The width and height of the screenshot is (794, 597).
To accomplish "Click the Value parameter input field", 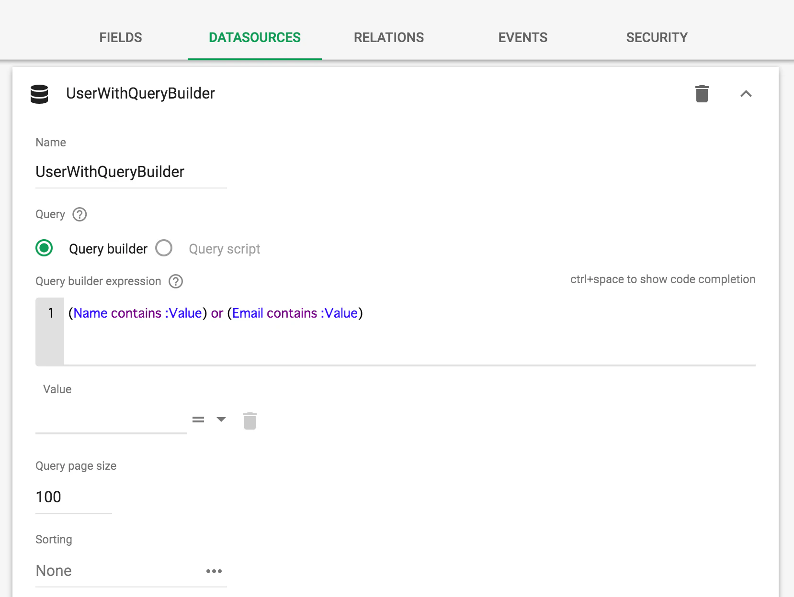I will [x=111, y=420].
